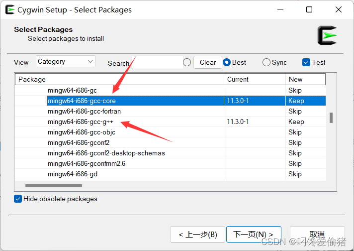
Task: Click Skip action for mingw64-i686-gconfmm2.6
Action: (x=295, y=163)
